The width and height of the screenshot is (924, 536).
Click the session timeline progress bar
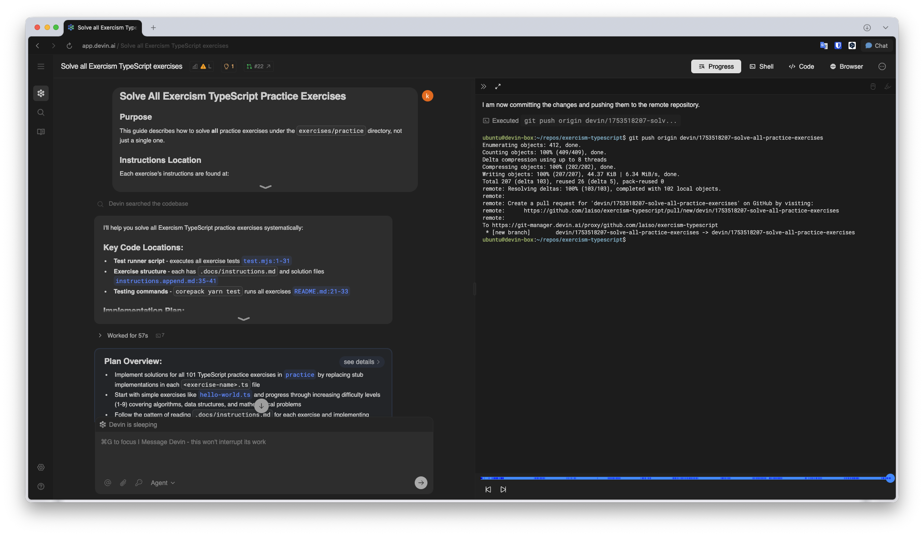685,478
